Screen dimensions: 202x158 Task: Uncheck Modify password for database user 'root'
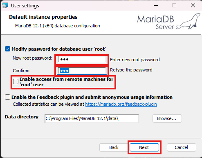point(7,49)
